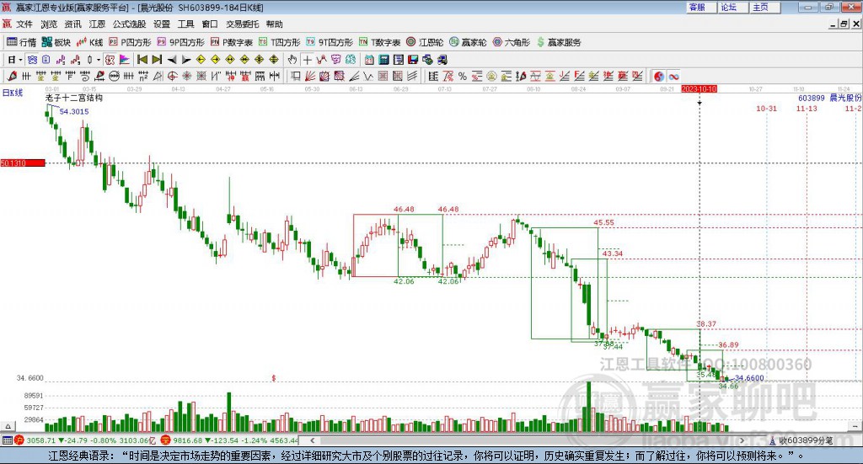
Task: Open the 行情 market quotes view
Action: (21, 42)
